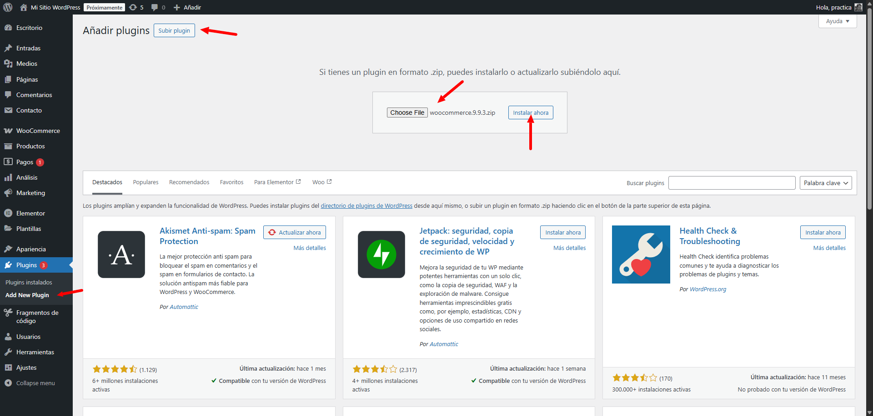Click the Medios media icon
This screenshot has width=873, height=416.
(8, 64)
